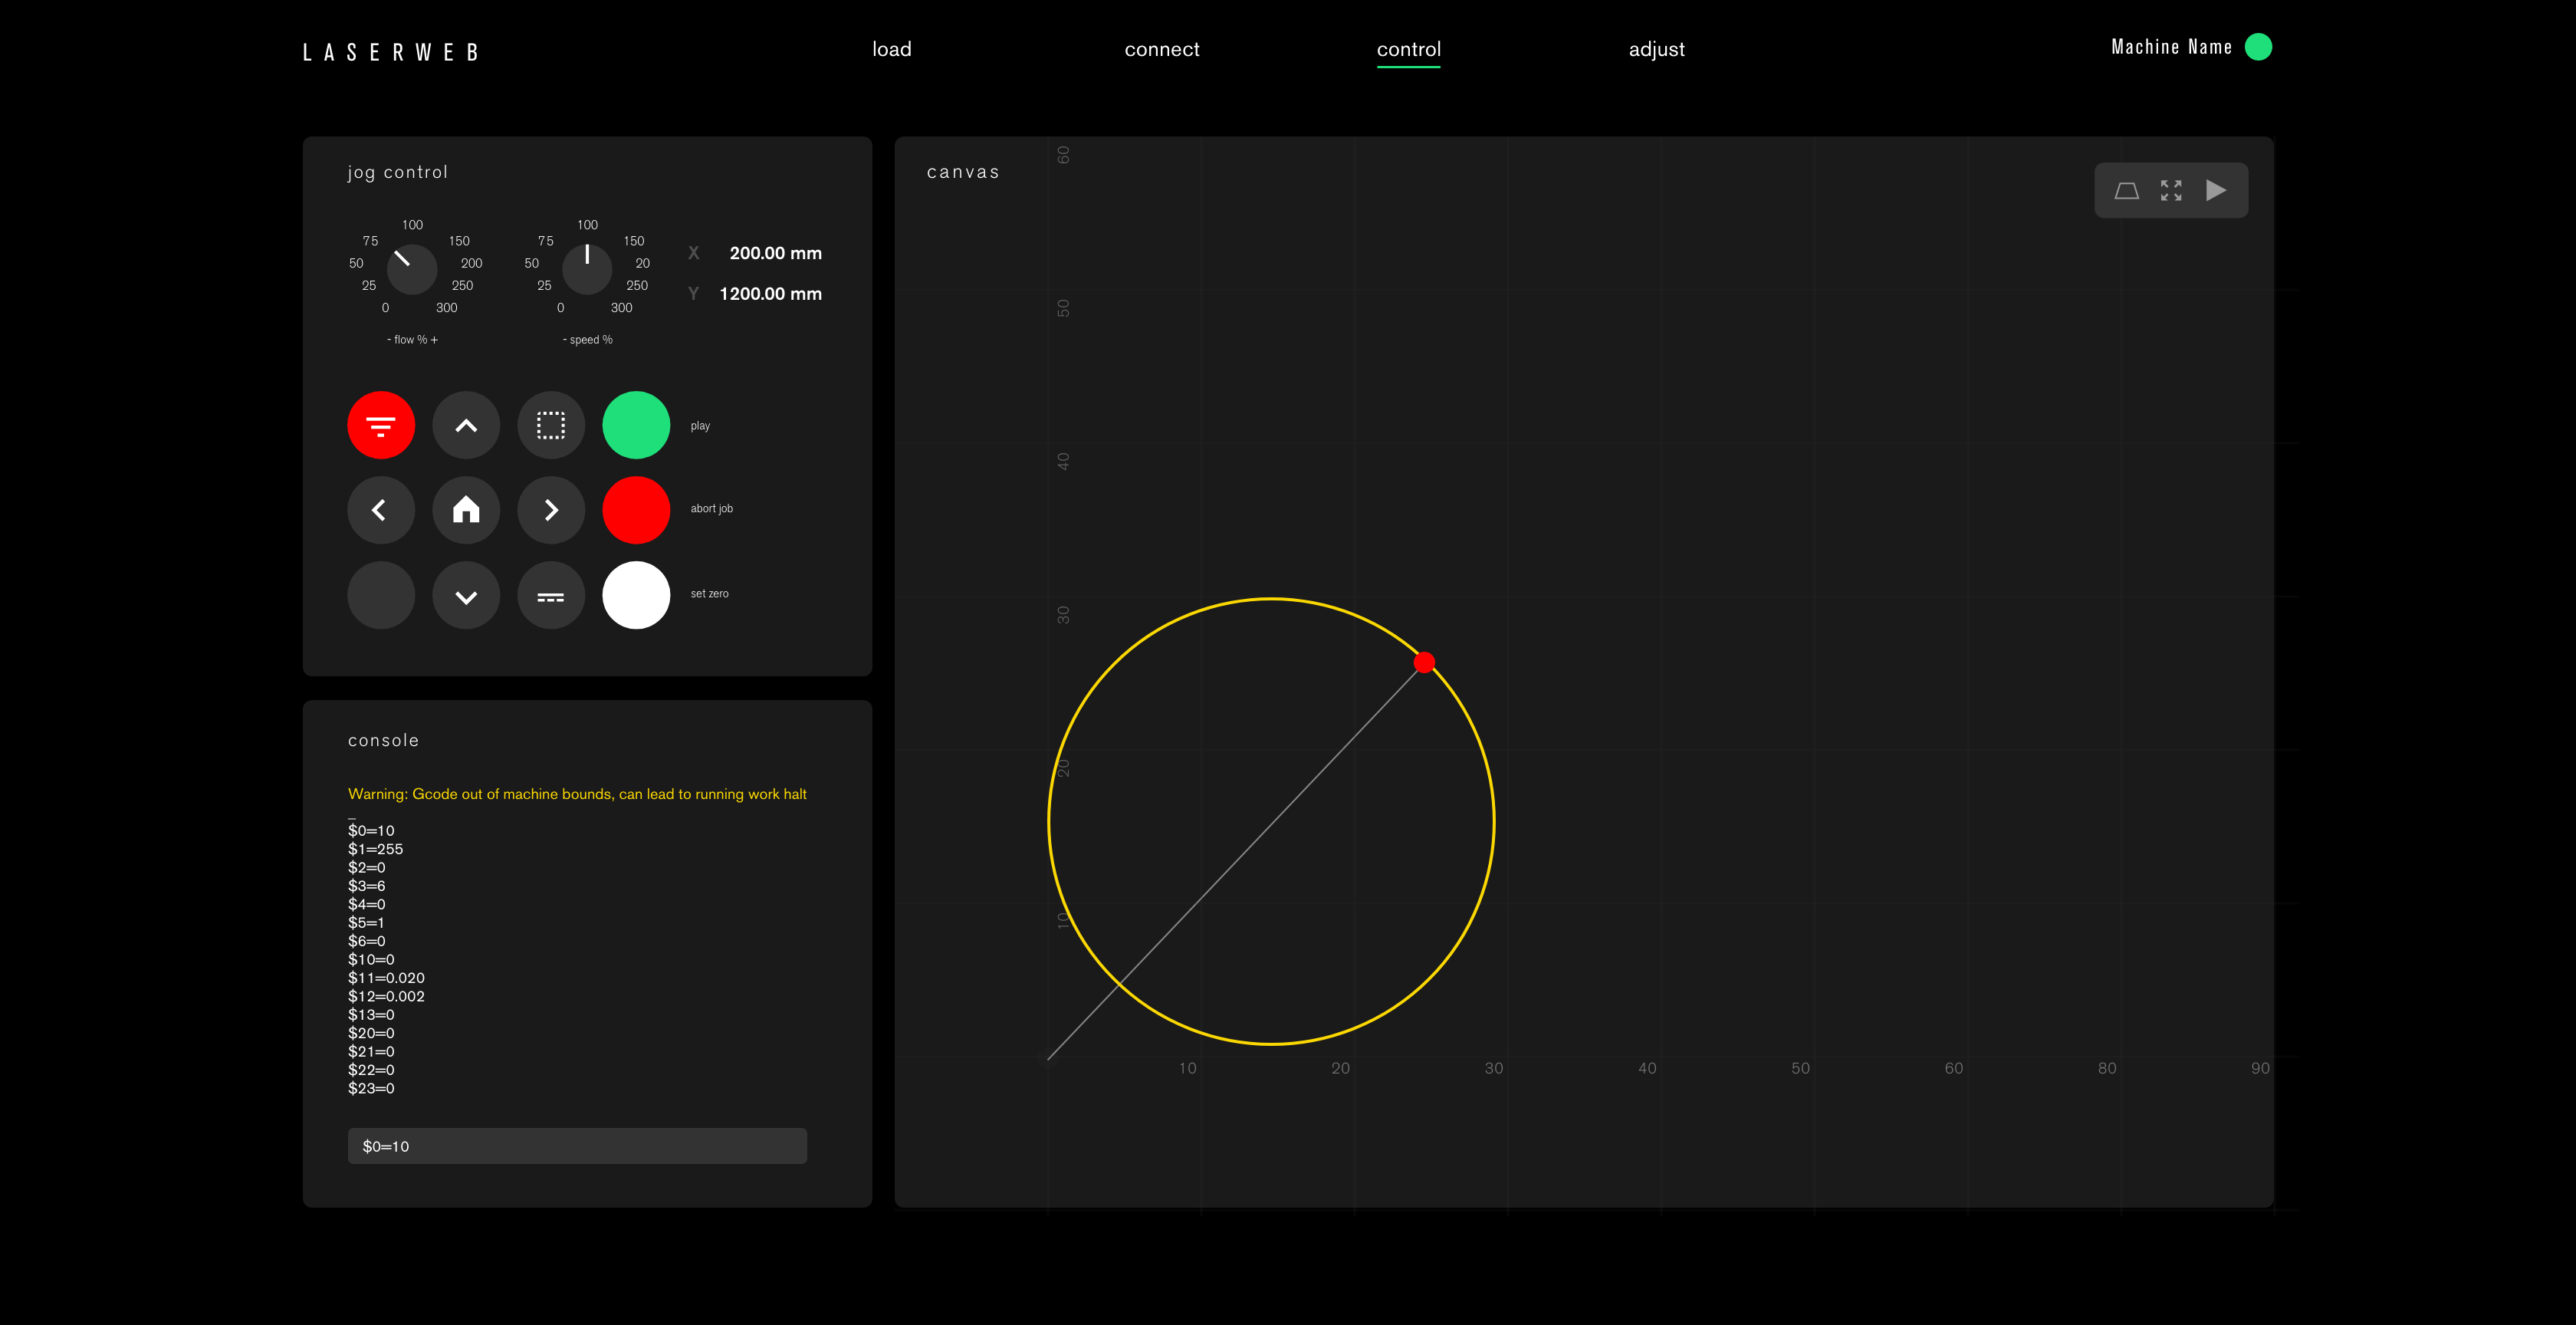Open the perspective view icon on the canvas
Image resolution: width=2576 pixels, height=1325 pixels.
pyautogui.click(x=2127, y=189)
